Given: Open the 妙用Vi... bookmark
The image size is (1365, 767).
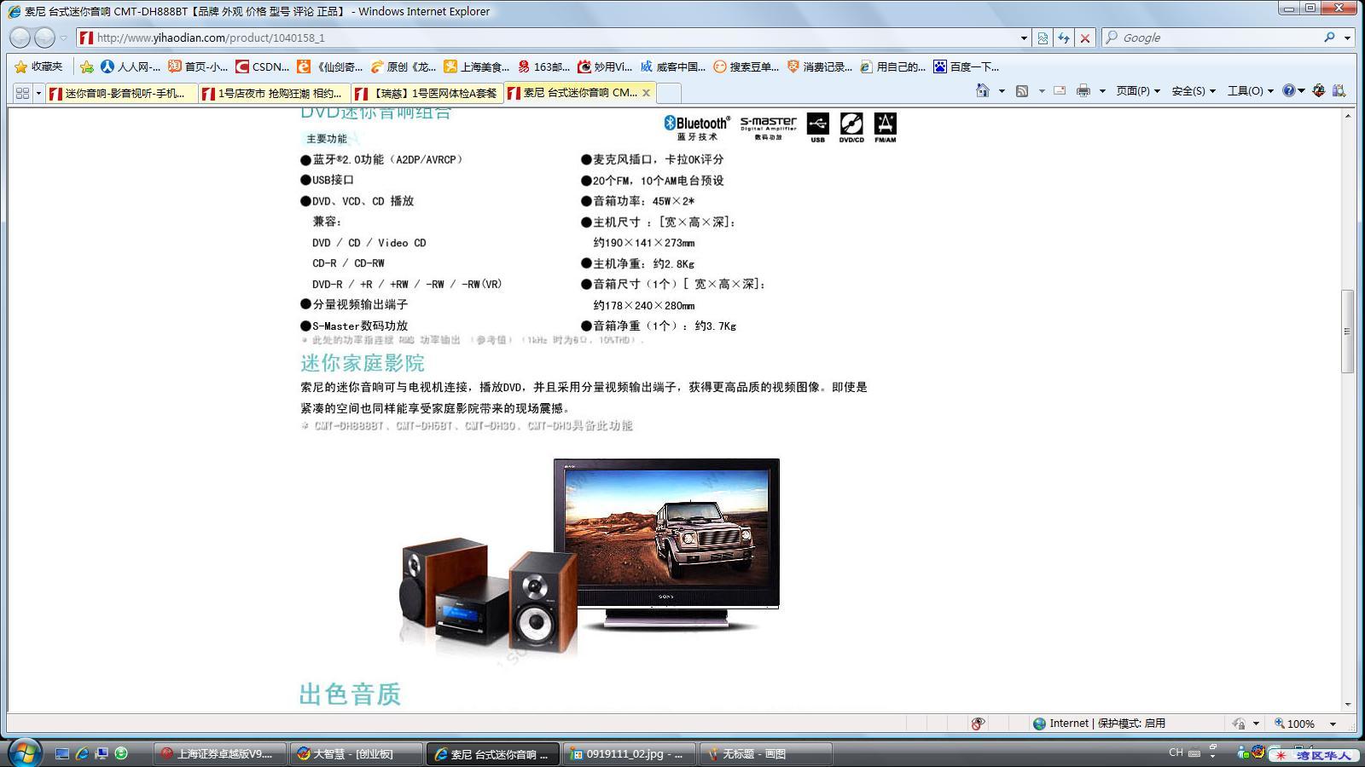Looking at the screenshot, I should coord(605,66).
